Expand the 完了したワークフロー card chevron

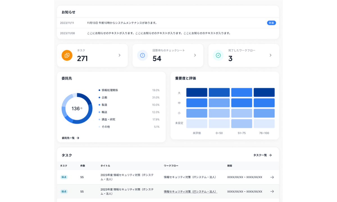(271, 55)
